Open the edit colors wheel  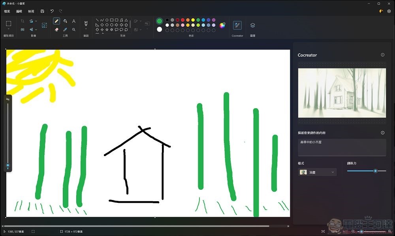(222, 25)
